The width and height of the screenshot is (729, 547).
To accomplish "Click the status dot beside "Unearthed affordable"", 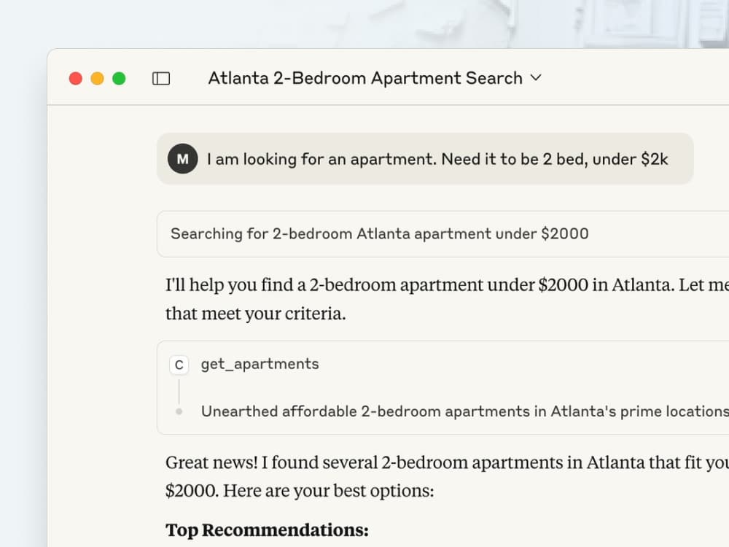I will [179, 411].
